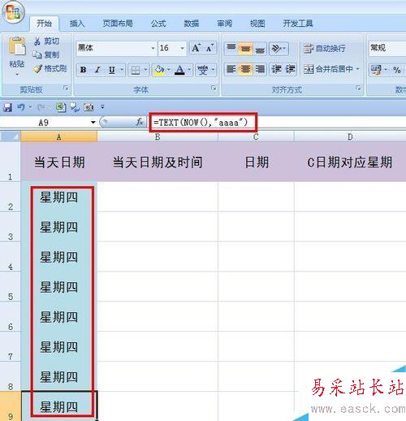Screen dimensions: 406x421
Task: Select cell B1 当天日期及时间
Action: 158,163
